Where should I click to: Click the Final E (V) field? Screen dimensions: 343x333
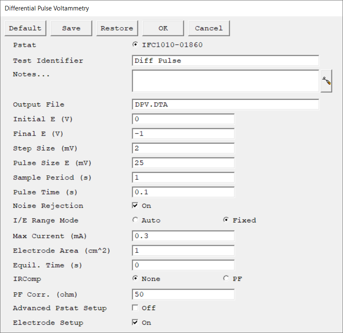[183, 134]
